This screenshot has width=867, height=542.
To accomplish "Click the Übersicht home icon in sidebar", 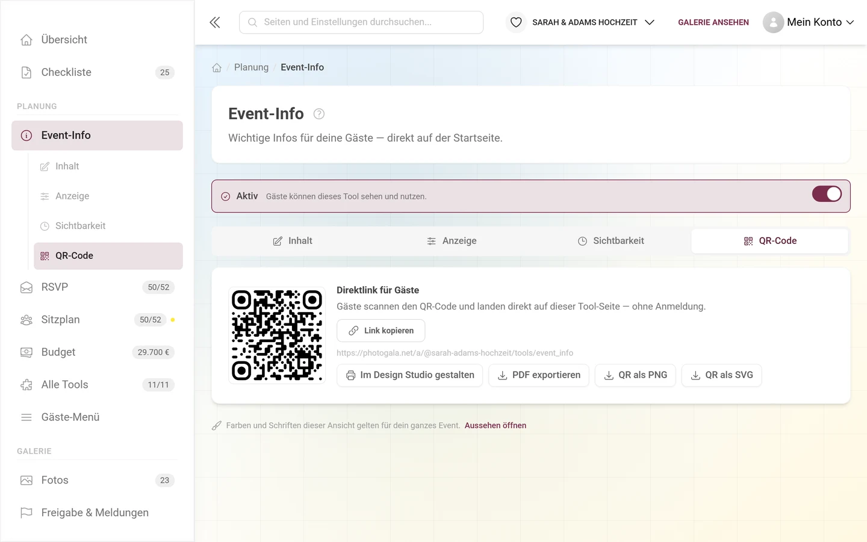I will (26, 40).
